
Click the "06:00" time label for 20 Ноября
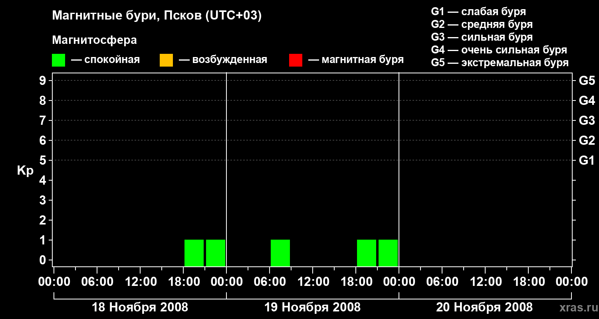coord(442,282)
